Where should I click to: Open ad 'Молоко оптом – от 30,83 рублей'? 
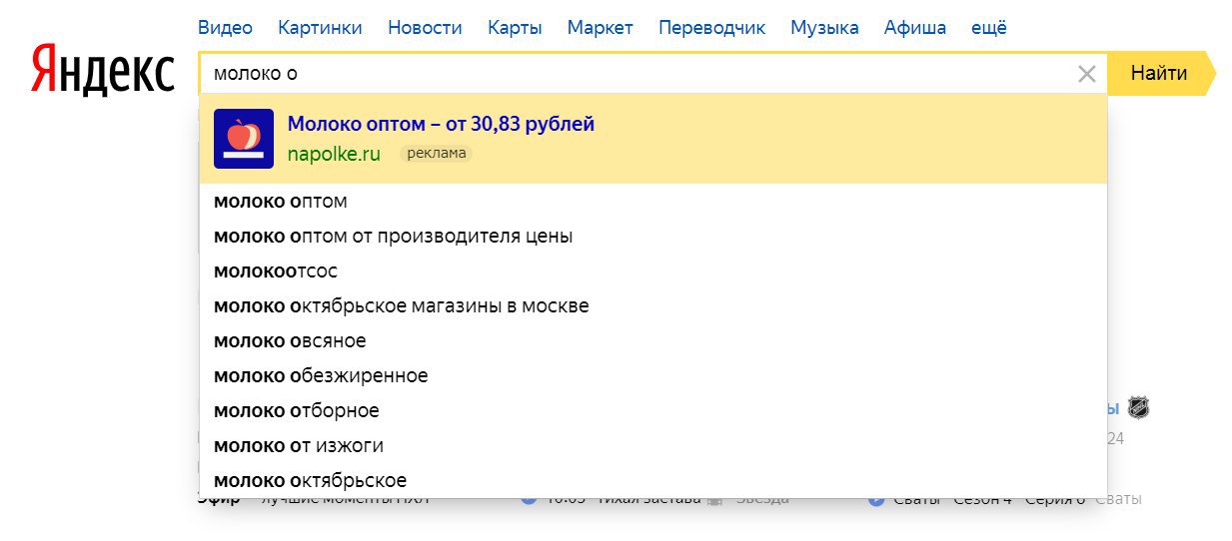pyautogui.click(x=441, y=124)
